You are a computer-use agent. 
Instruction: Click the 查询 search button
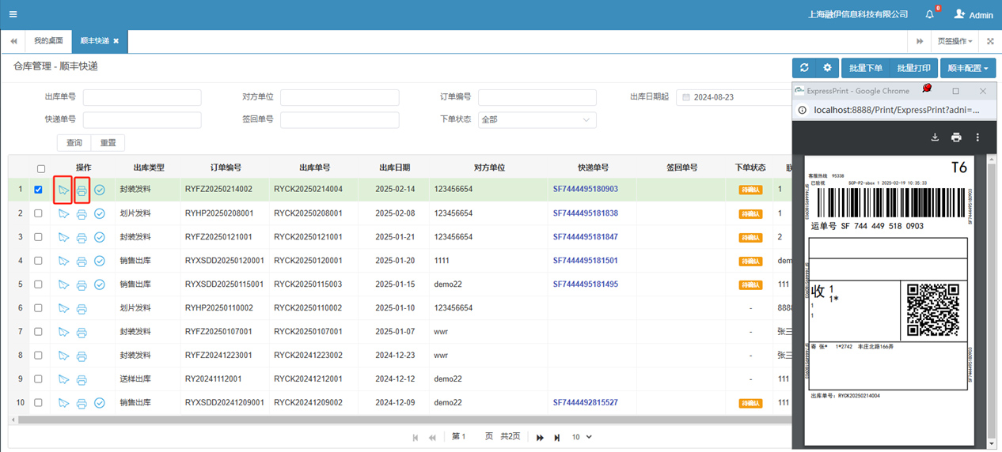click(x=74, y=143)
